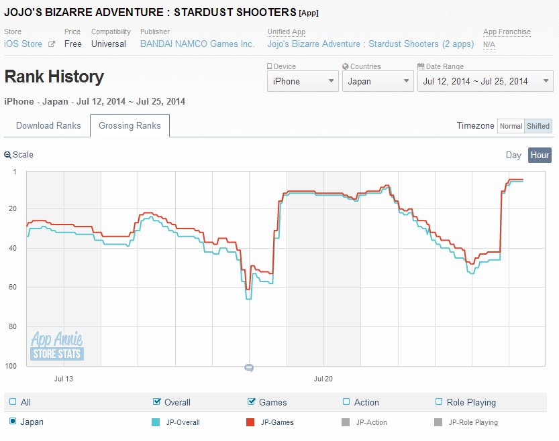Uncheck the Games checkbox
The image size is (559, 441).
tap(252, 402)
